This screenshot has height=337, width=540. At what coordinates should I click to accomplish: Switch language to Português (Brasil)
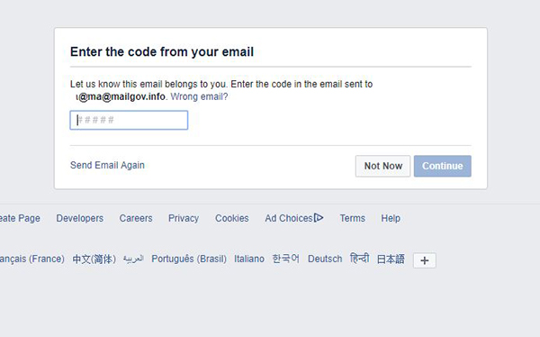point(189,259)
